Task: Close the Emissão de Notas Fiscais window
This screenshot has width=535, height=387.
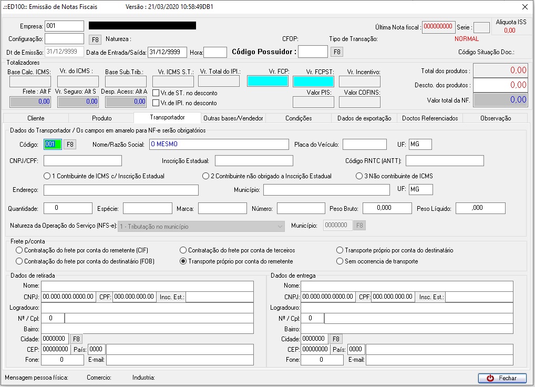Action: point(524,7)
